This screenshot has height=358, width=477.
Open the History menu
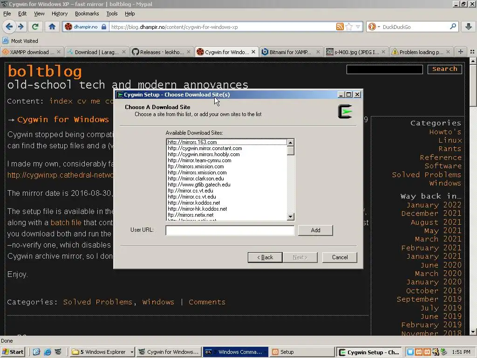point(60,14)
